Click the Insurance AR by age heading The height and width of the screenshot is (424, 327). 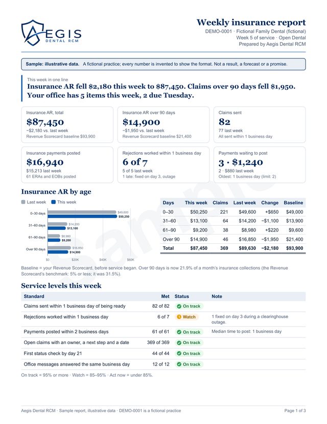point(56,192)
